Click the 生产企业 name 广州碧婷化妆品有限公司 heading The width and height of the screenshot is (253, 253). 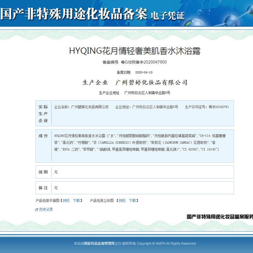(151, 83)
